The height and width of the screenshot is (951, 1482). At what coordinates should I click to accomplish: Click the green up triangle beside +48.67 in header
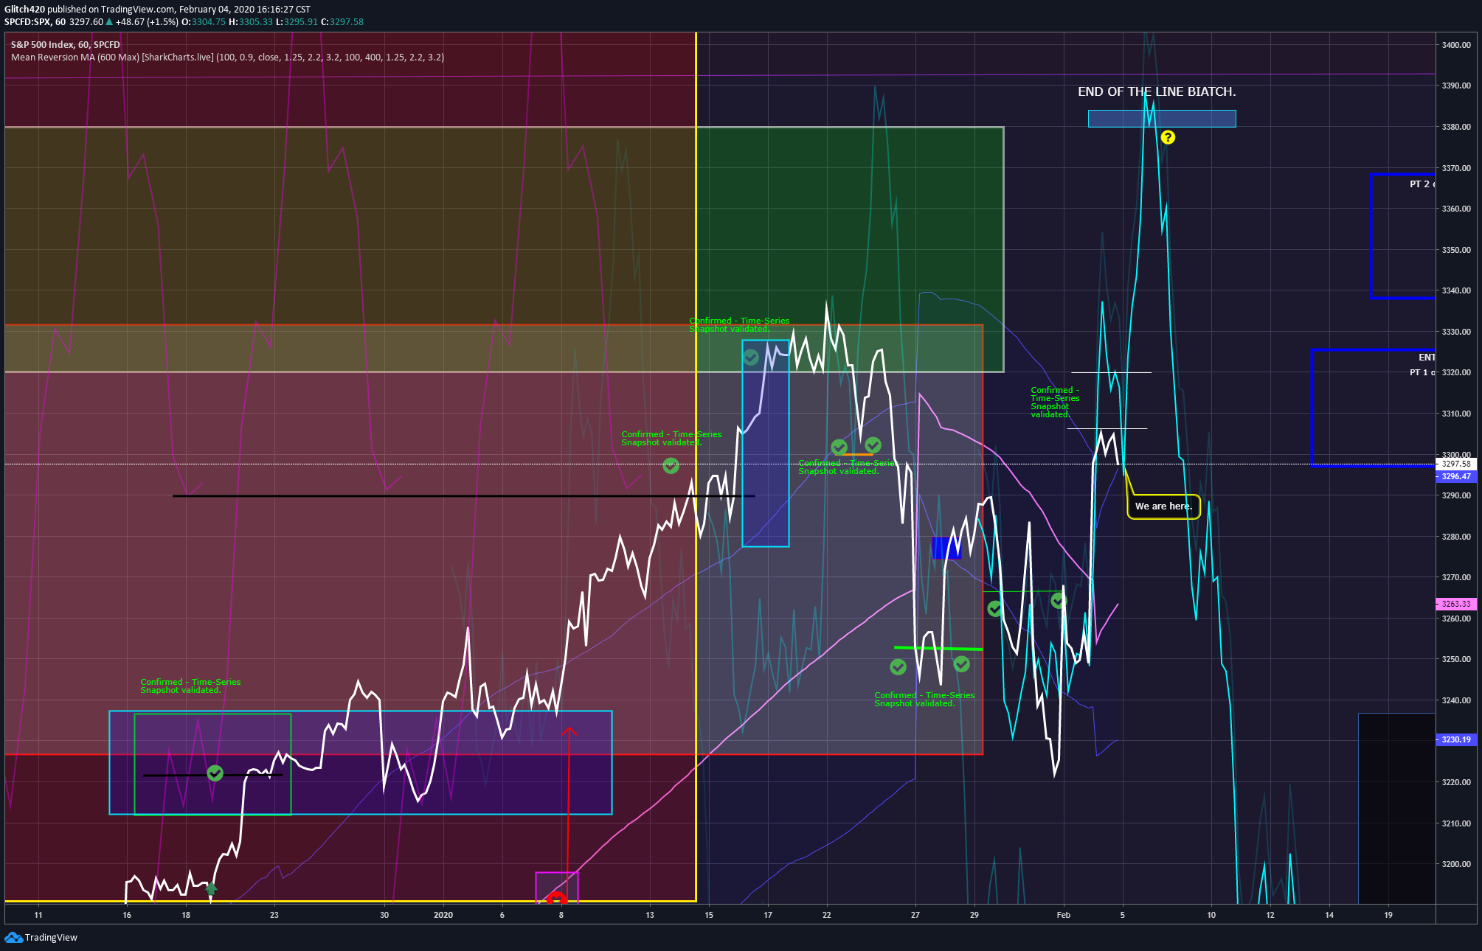click(109, 21)
